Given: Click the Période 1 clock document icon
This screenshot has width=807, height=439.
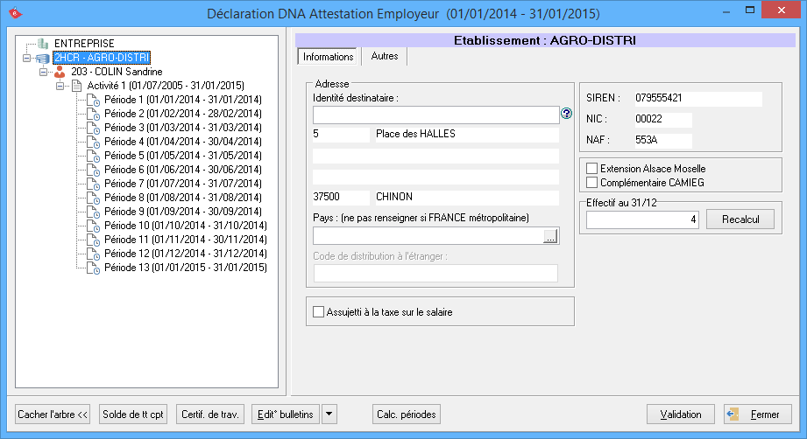Looking at the screenshot, I should click(x=93, y=100).
